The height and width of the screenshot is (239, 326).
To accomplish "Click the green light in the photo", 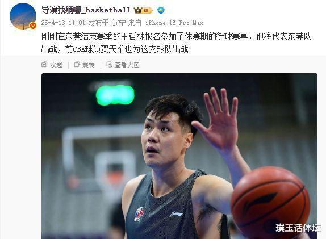I will click(x=115, y=95).
